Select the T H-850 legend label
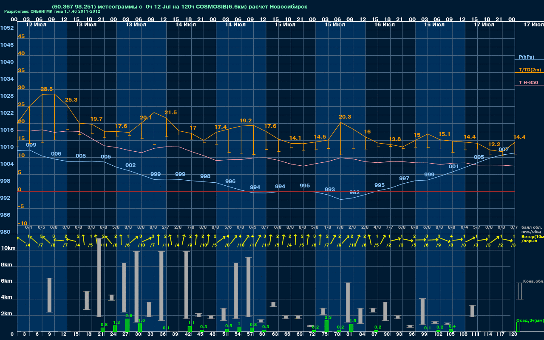The height and width of the screenshot is (340, 544). tap(528, 82)
